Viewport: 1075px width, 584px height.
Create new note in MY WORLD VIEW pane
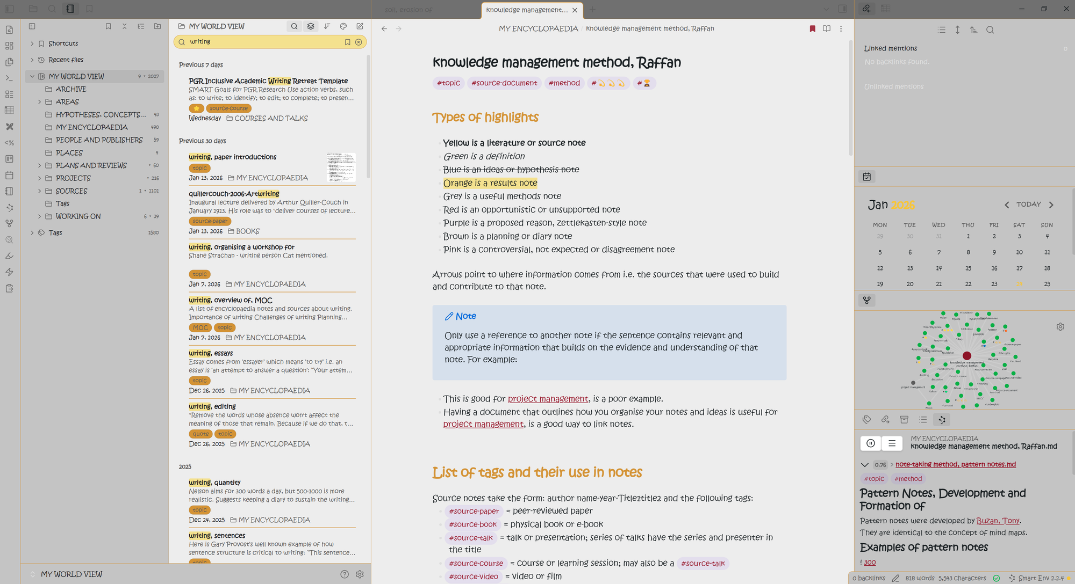[360, 26]
